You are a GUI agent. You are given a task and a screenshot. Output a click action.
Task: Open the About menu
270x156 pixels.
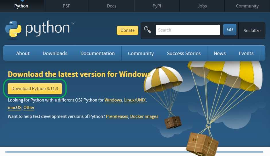coord(23,53)
